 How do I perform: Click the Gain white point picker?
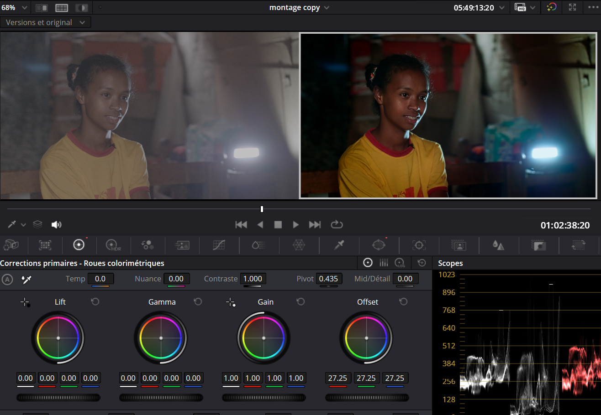(x=231, y=302)
